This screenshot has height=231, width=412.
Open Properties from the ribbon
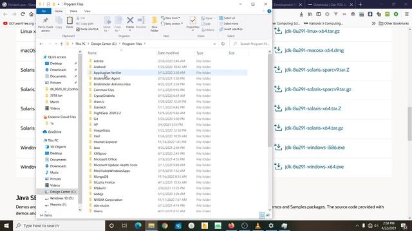click(x=192, y=23)
